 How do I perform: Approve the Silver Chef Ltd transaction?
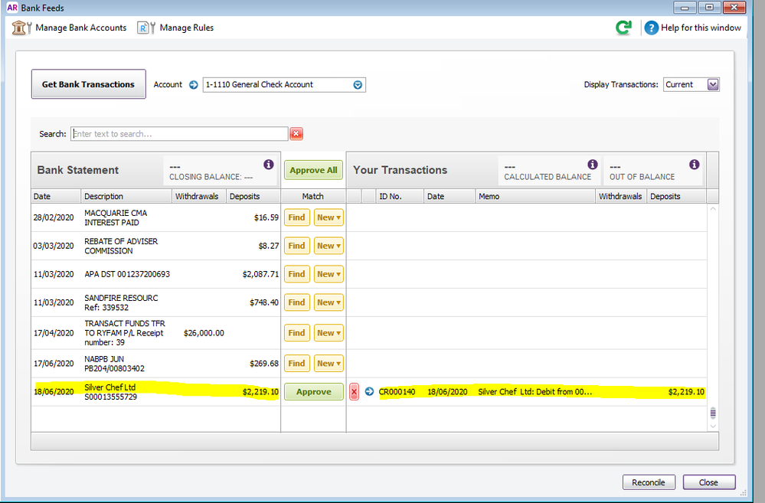(313, 392)
